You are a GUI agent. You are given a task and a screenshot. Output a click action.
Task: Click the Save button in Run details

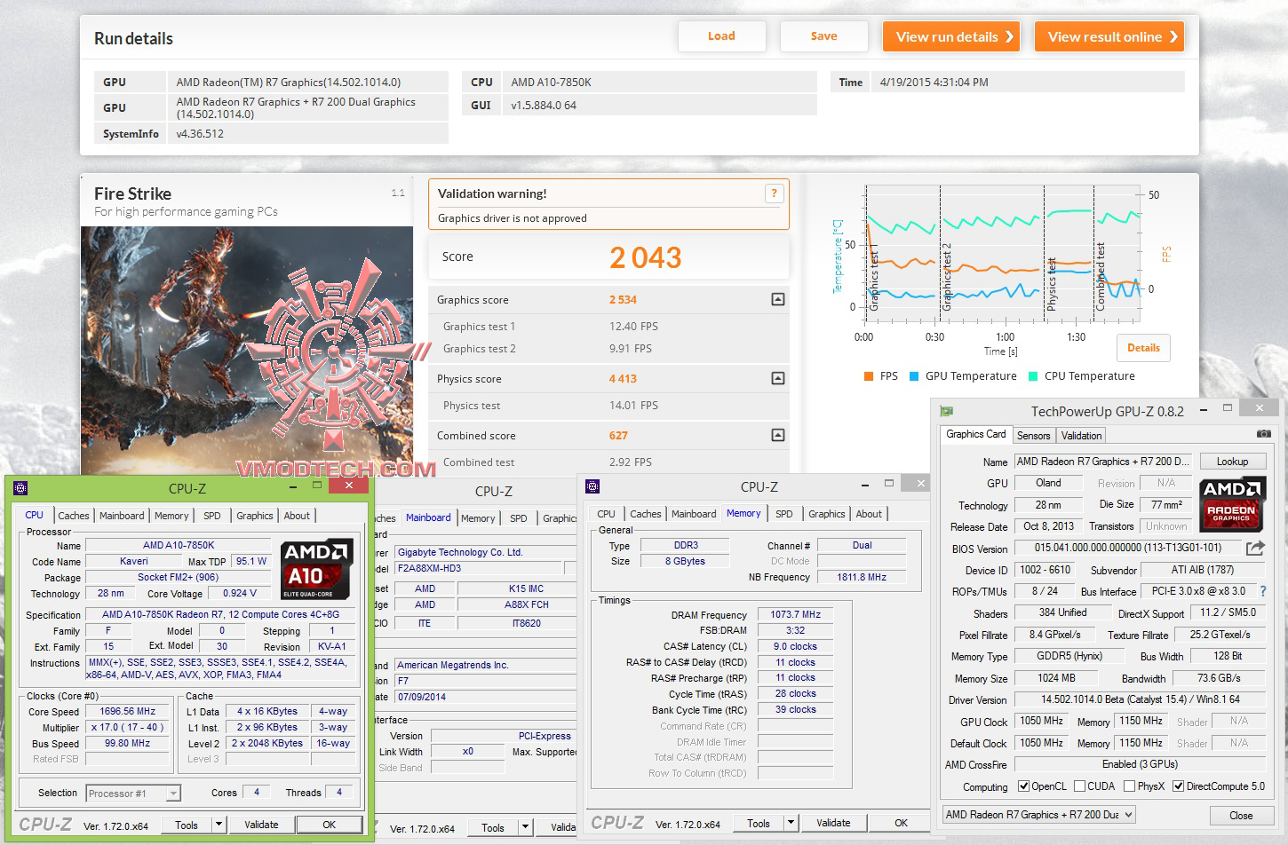[x=823, y=36]
